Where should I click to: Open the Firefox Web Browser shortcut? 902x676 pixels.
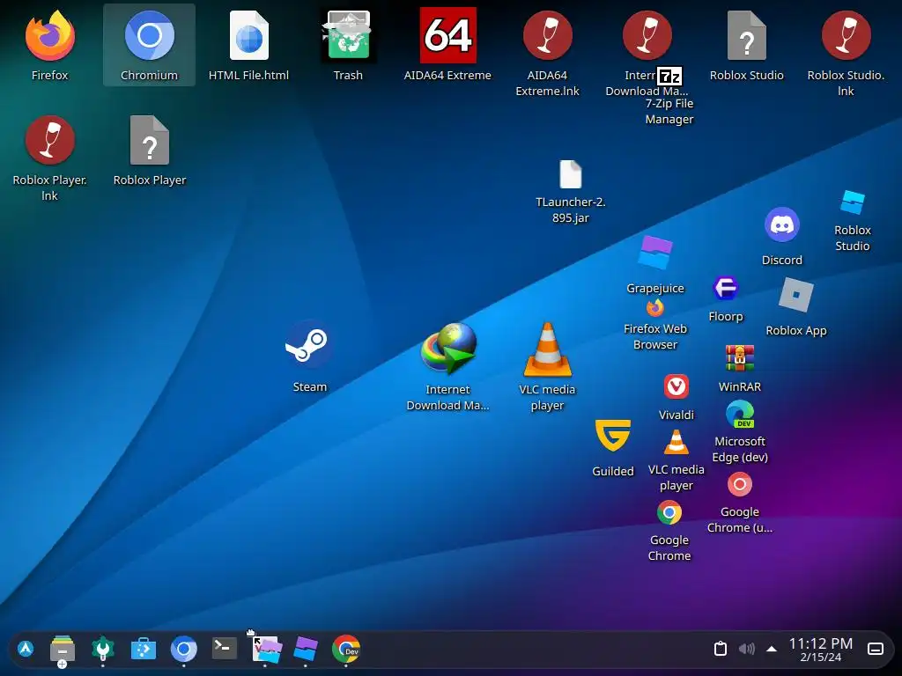point(655,308)
